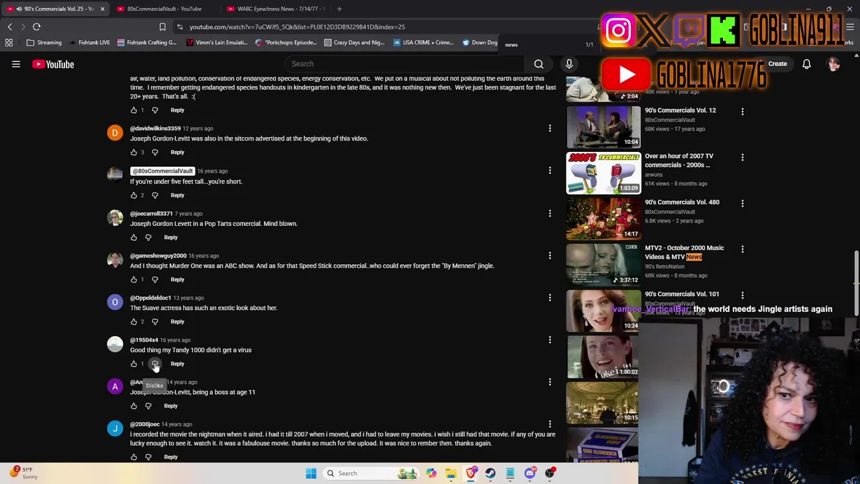Open @gameshowguy2000 channel link
This screenshot has width=860, height=484.
point(158,255)
